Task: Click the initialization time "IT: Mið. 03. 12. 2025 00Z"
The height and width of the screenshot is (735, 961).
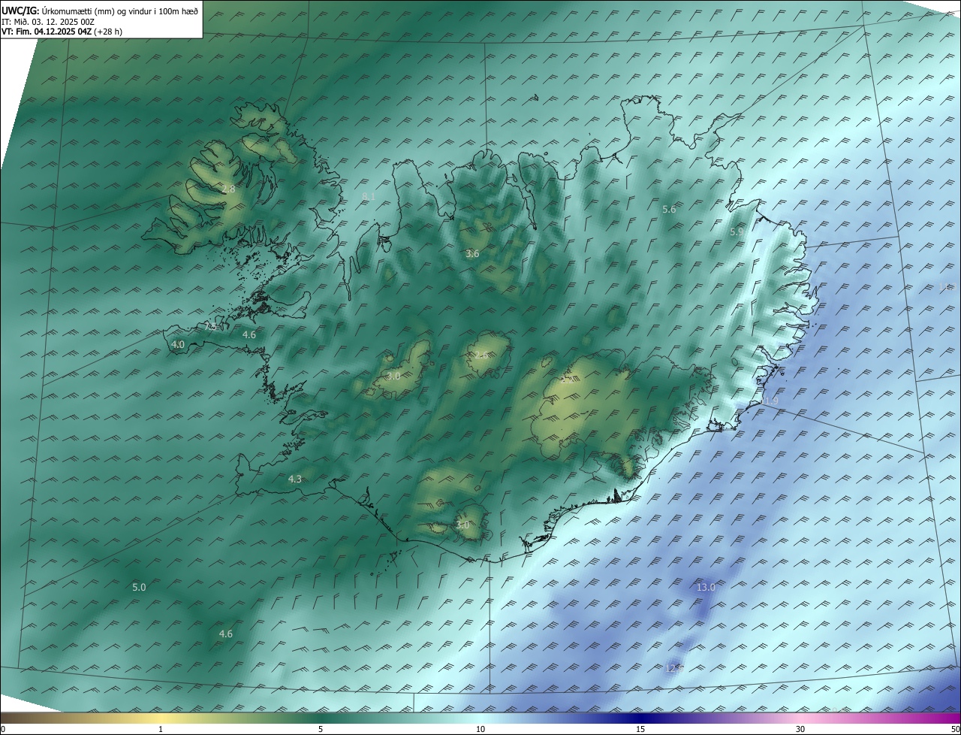Action: coord(48,22)
